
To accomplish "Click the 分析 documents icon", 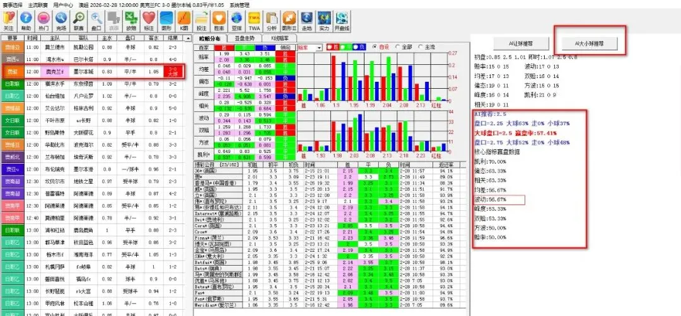I will (271, 21).
